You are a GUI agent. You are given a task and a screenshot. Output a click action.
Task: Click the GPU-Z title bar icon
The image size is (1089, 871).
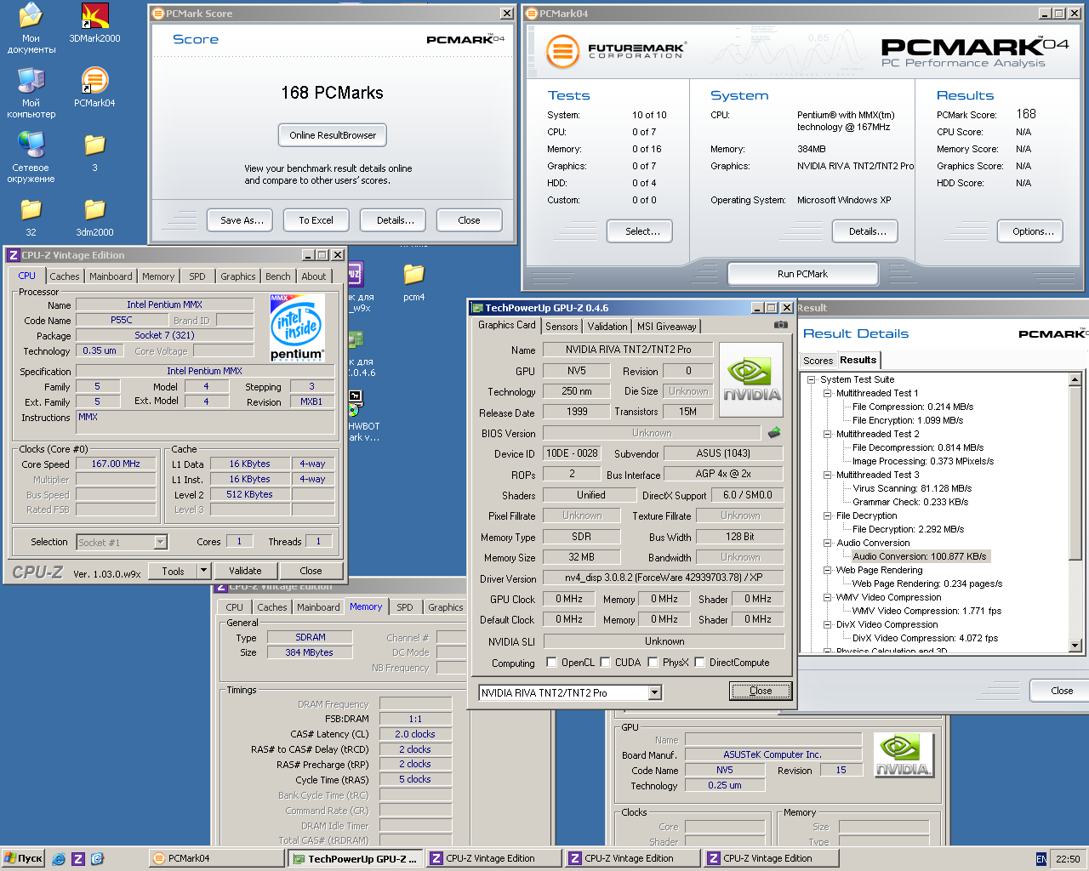point(477,308)
